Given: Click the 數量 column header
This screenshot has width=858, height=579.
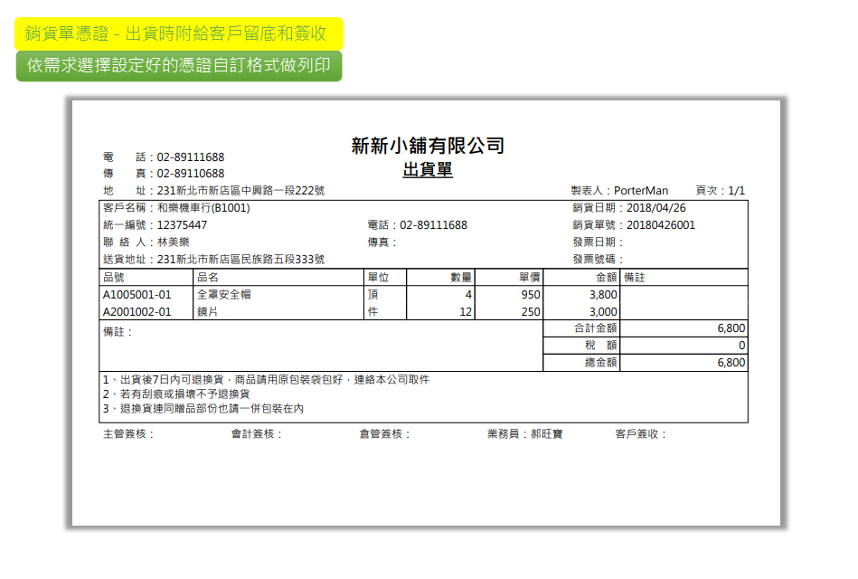Looking at the screenshot, I should pos(461,278).
